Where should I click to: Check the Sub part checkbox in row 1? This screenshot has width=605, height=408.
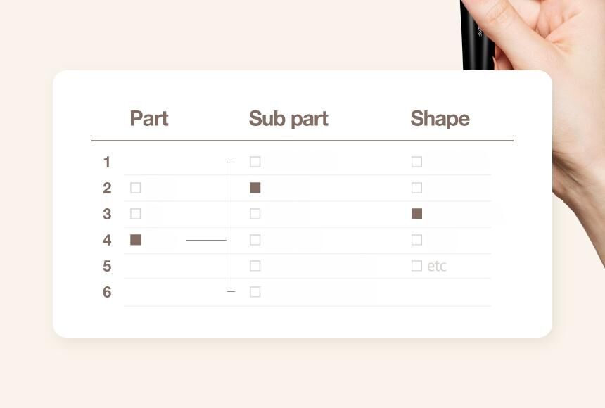255,162
